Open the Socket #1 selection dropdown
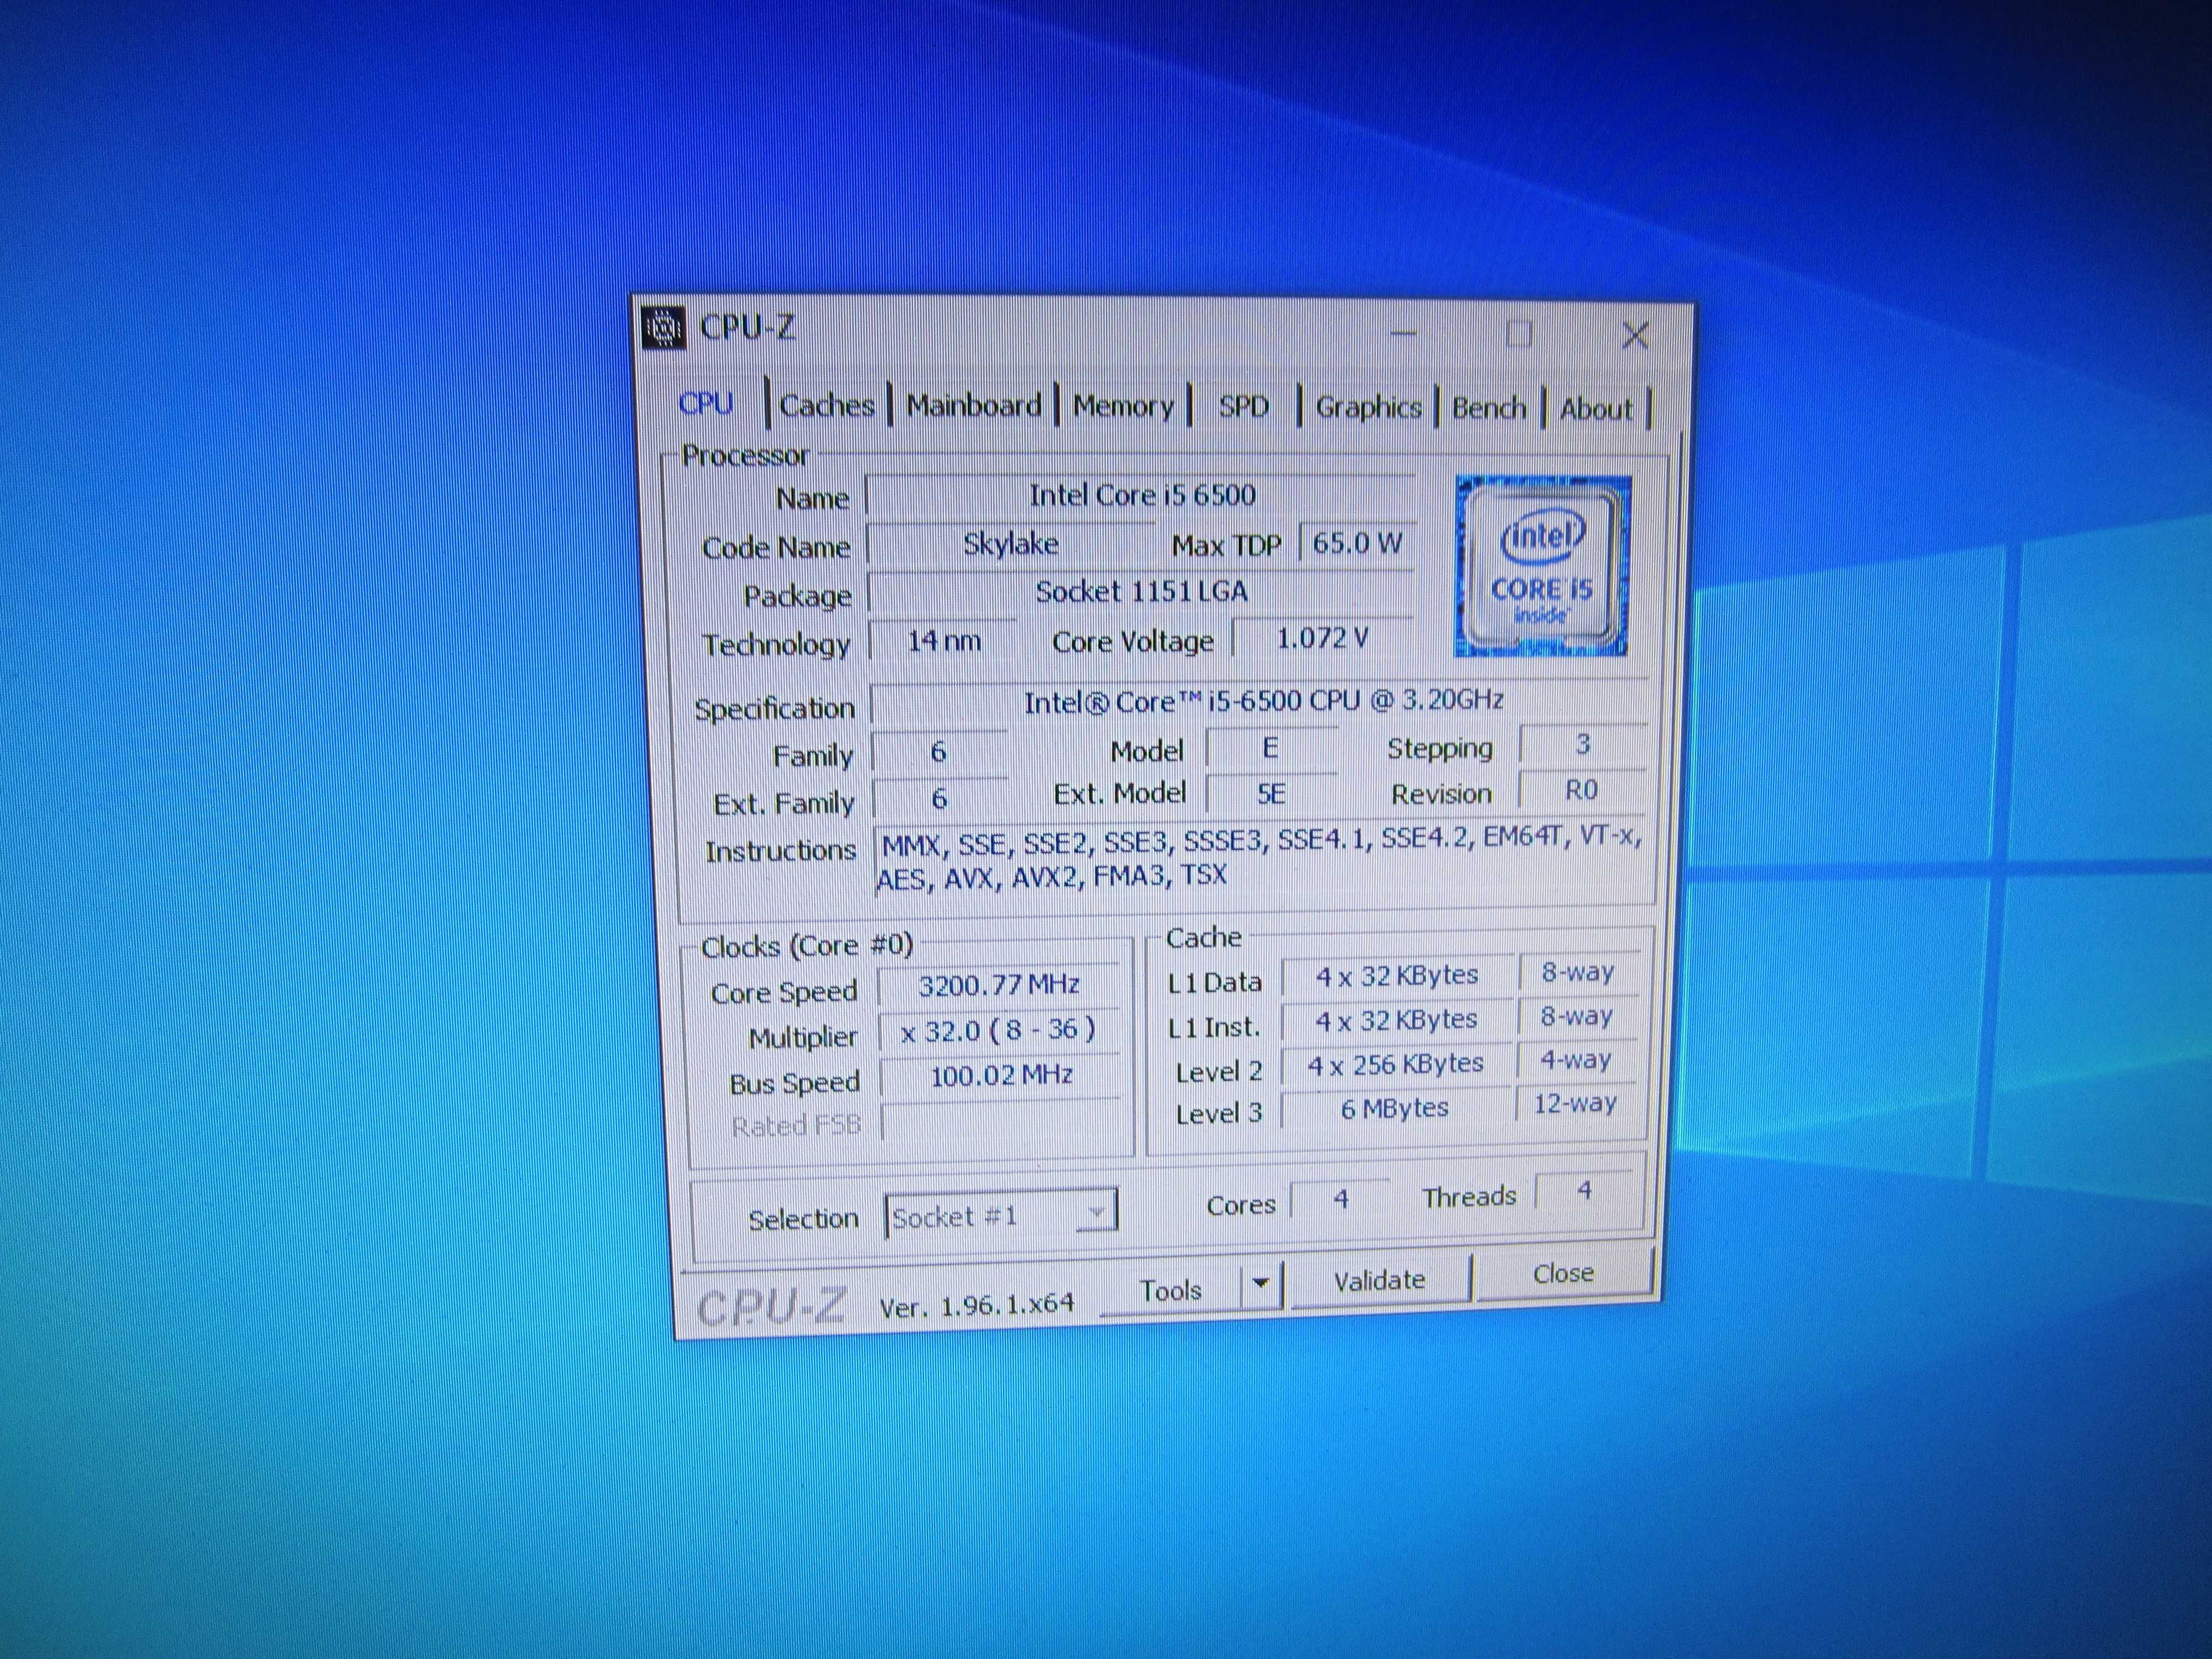2212x1659 pixels. coord(1001,1215)
